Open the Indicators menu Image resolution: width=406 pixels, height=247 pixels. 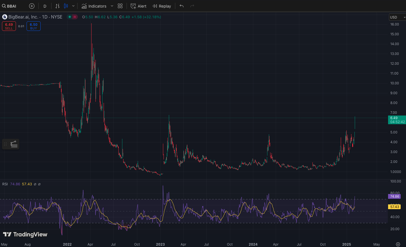(94, 6)
